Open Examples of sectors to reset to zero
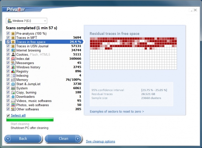 pyautogui.click(x=117, y=111)
